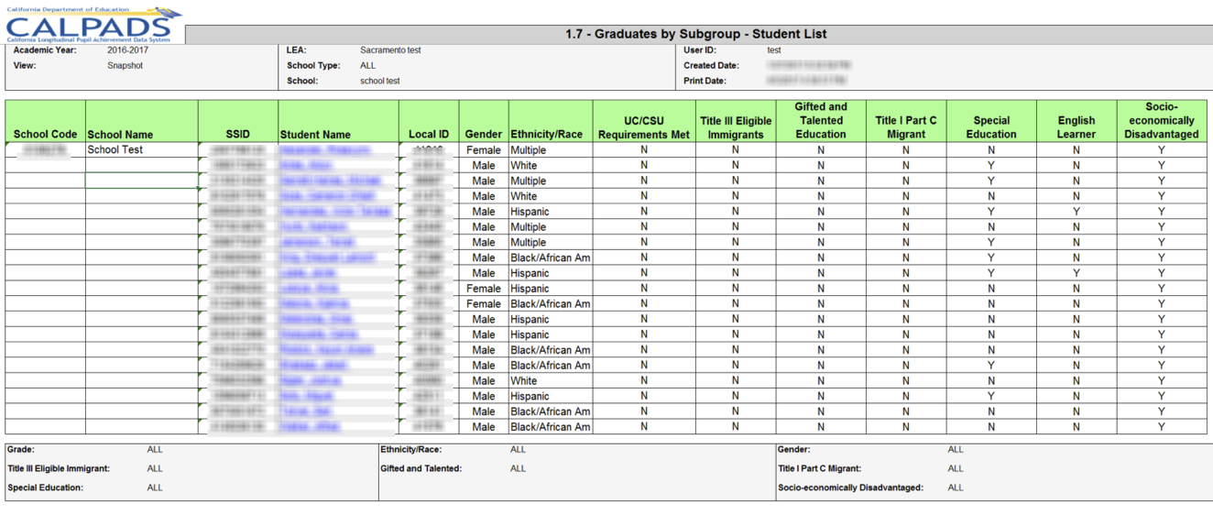1213x515 pixels.
Task: Select the School Code column header
Action: [x=45, y=134]
